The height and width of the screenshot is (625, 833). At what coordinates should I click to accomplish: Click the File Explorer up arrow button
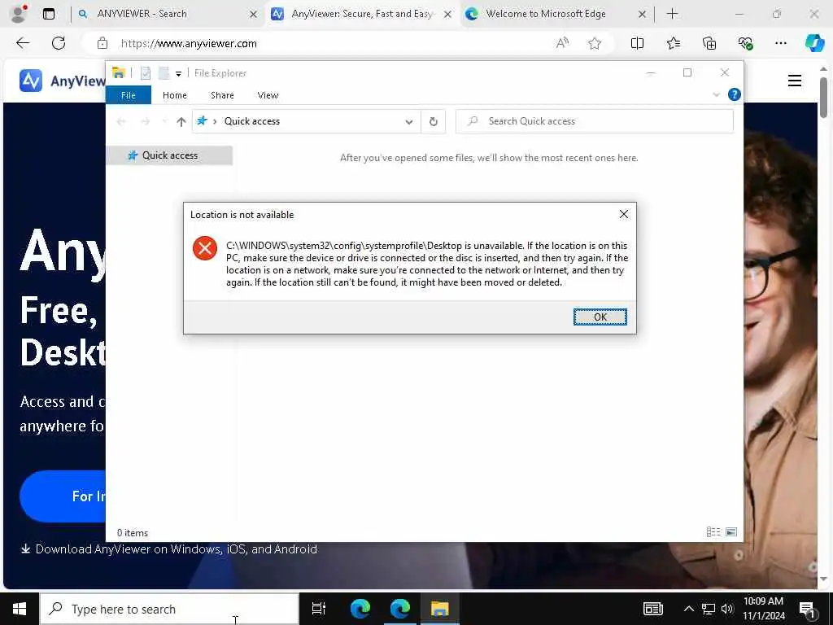coord(181,122)
